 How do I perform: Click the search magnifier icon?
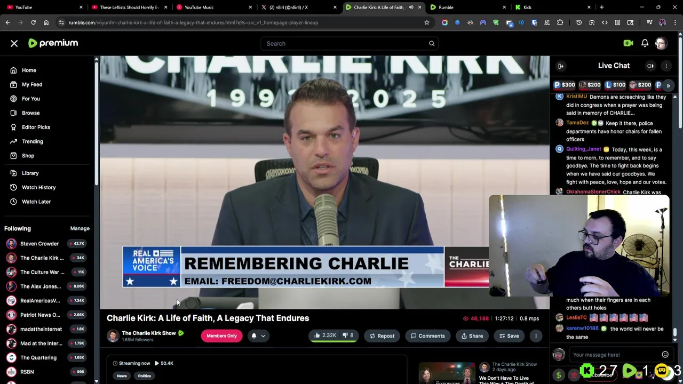(432, 43)
